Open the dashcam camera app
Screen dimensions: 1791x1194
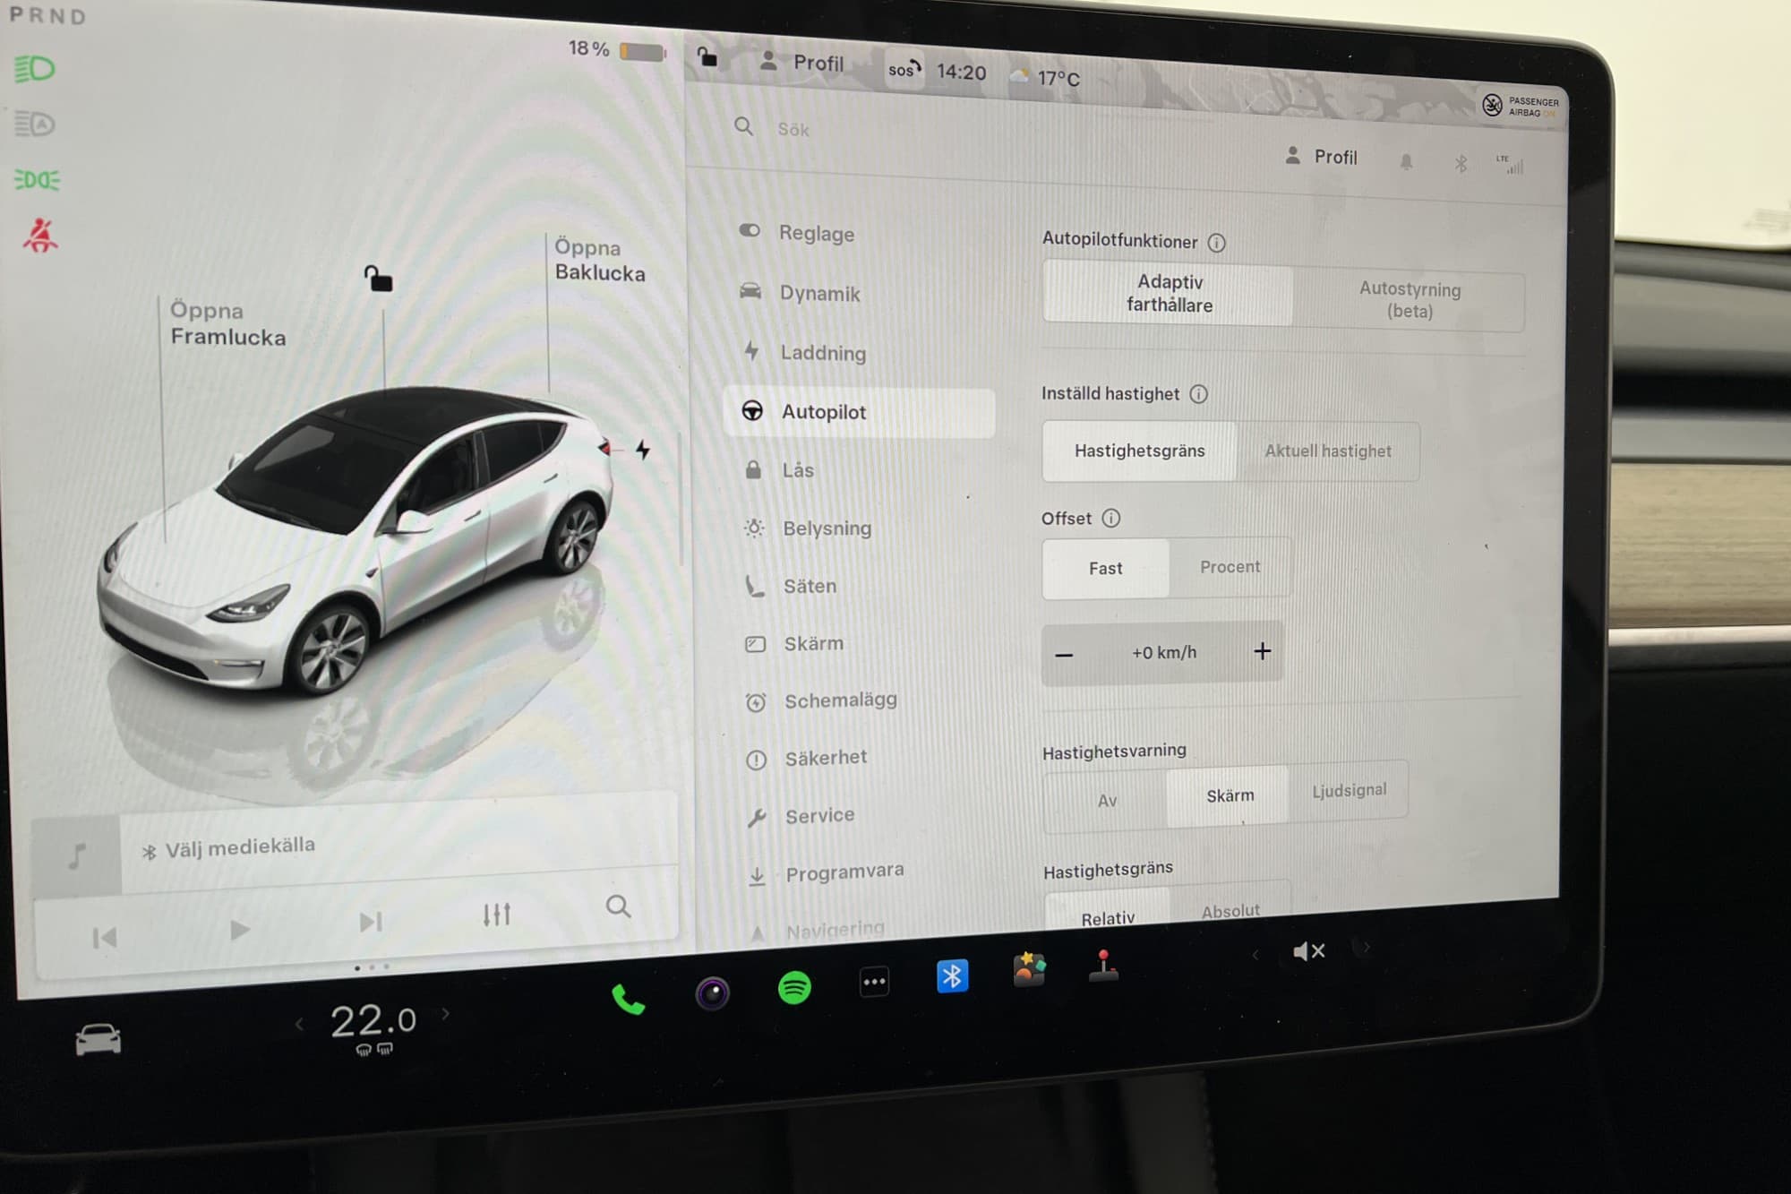pos(713,992)
